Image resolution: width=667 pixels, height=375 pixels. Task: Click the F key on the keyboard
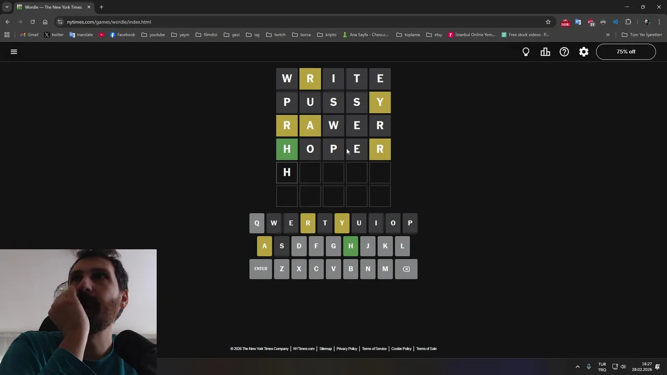pyautogui.click(x=316, y=246)
